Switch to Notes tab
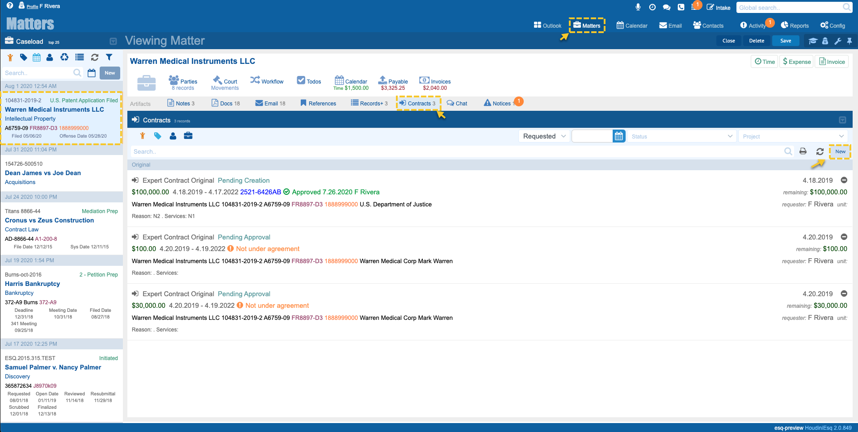The width and height of the screenshot is (858, 432). (181, 103)
